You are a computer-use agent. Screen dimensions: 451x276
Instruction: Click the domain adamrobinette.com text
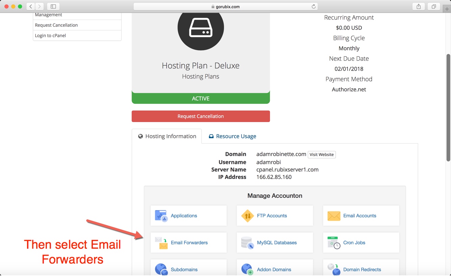click(x=281, y=154)
